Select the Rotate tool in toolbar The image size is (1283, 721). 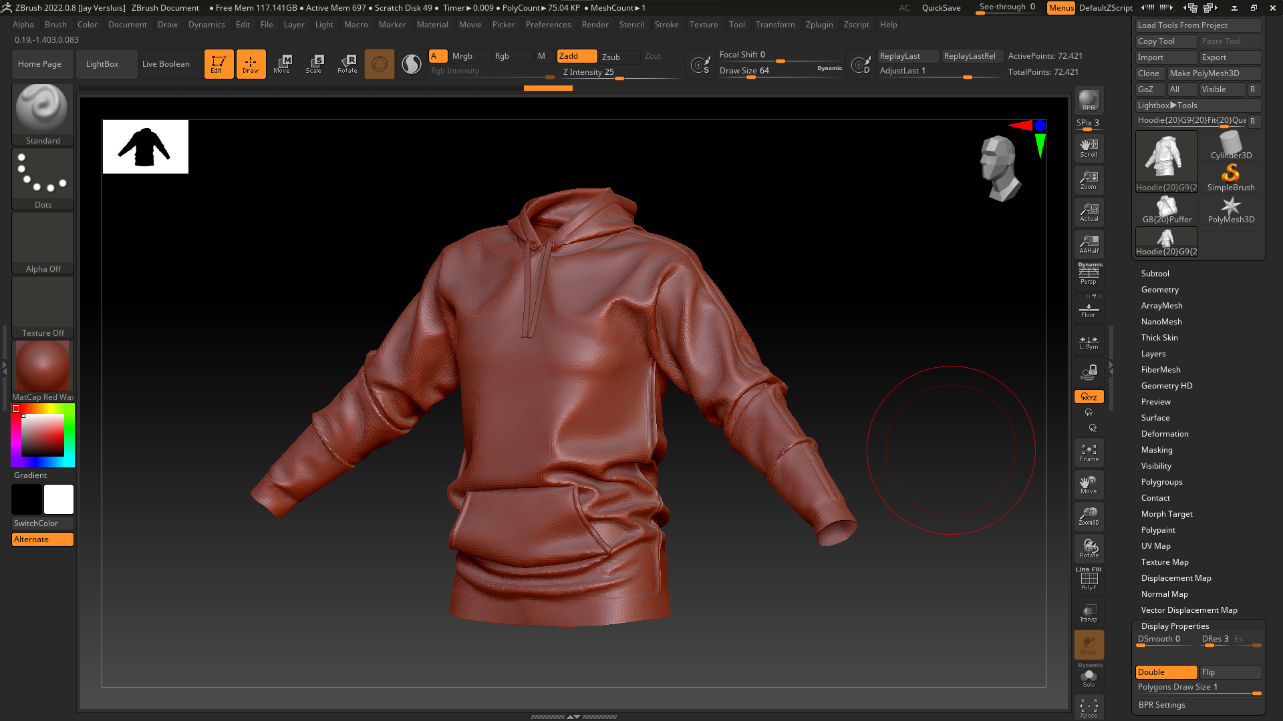pyautogui.click(x=347, y=63)
